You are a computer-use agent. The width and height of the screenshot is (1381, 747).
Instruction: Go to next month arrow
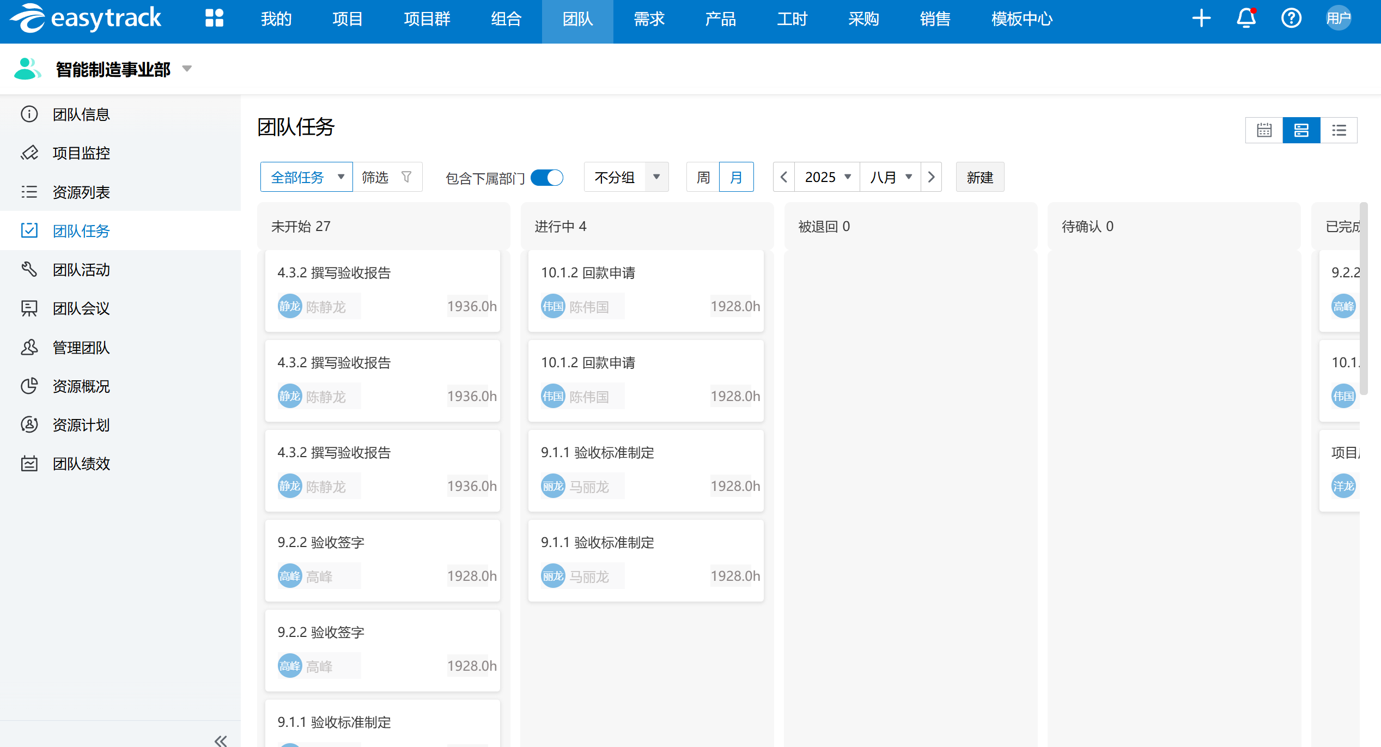pyautogui.click(x=931, y=177)
